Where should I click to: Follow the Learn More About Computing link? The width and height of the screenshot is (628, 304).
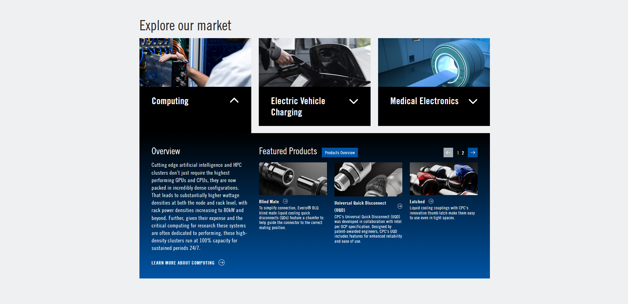183,263
